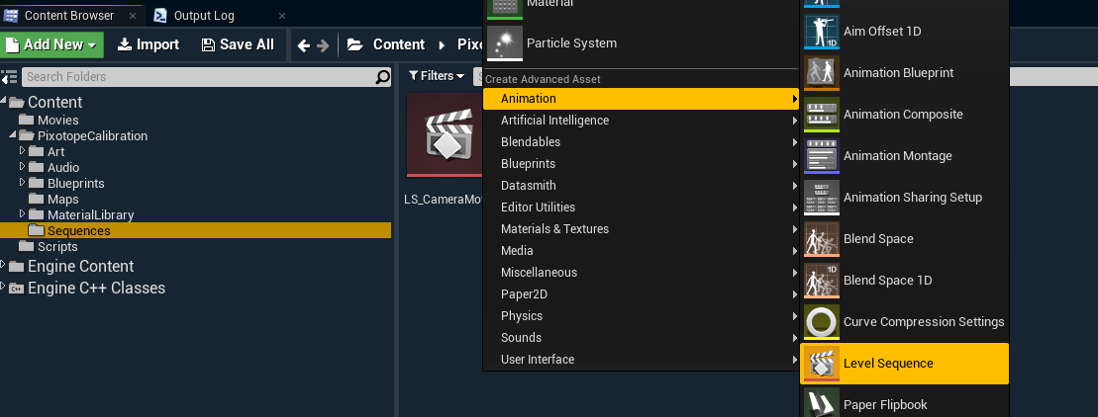
Task: Expand the Engine Content tree node
Action: pos(4,266)
